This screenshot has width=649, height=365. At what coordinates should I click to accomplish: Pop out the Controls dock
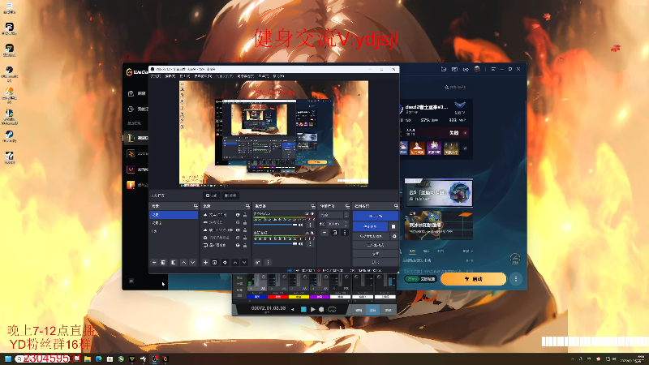pyautogui.click(x=396, y=206)
